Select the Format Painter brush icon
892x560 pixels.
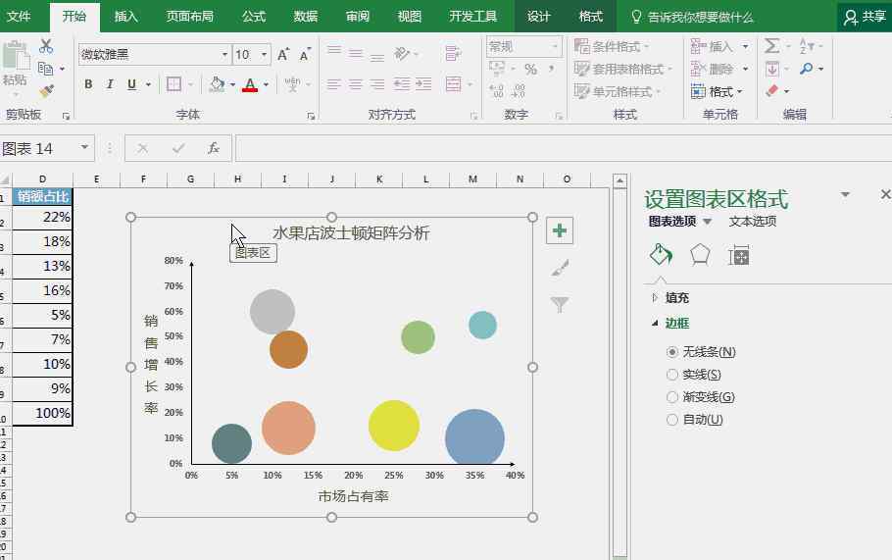[x=47, y=91]
